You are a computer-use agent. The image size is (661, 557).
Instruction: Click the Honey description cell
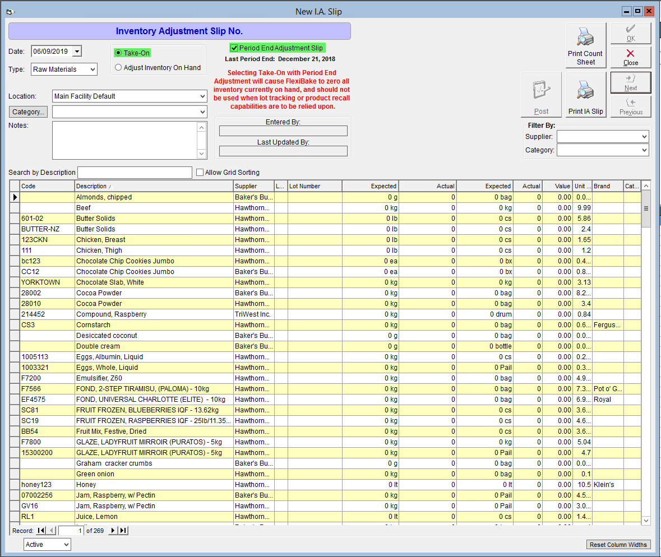point(154,485)
